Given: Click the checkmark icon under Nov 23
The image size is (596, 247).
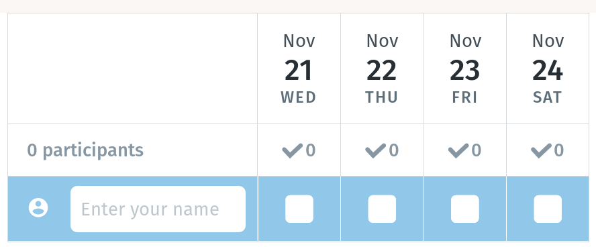Looking at the screenshot, I should 458,151.
